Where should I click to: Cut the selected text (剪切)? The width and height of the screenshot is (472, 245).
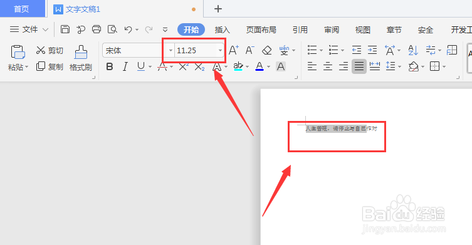(50, 50)
